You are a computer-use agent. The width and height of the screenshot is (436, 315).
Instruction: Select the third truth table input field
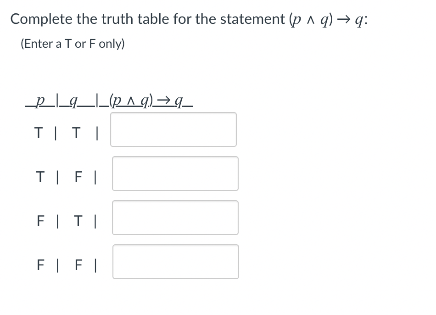coord(175,217)
